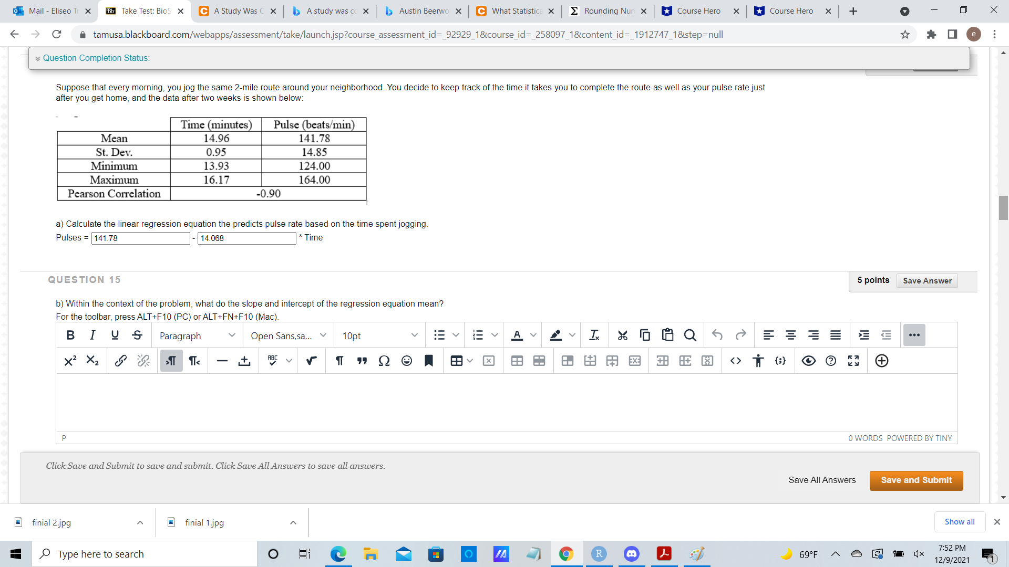Toggle underline formatting
The height and width of the screenshot is (567, 1009).
click(x=115, y=335)
